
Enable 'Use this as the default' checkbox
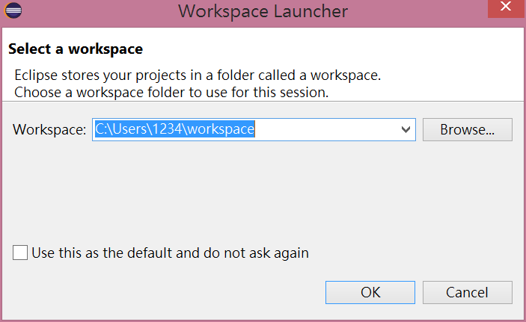tap(20, 253)
